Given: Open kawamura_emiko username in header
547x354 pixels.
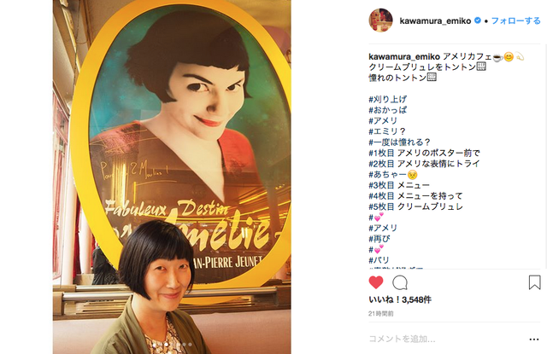Looking at the screenshot, I should (x=435, y=20).
